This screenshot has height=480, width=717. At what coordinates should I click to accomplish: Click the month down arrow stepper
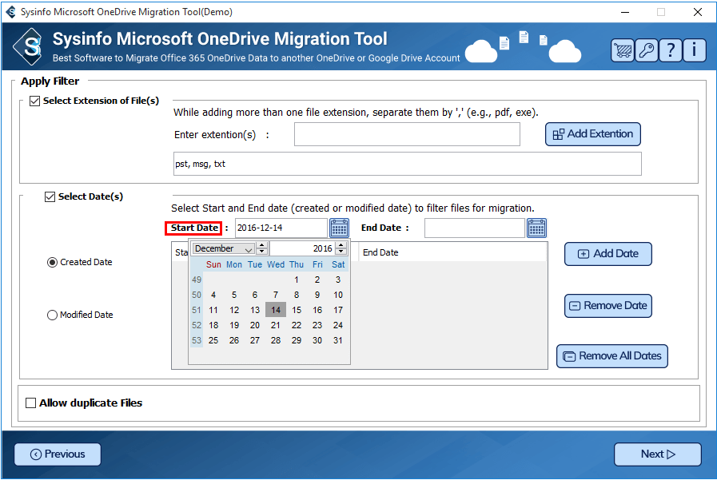[262, 252]
